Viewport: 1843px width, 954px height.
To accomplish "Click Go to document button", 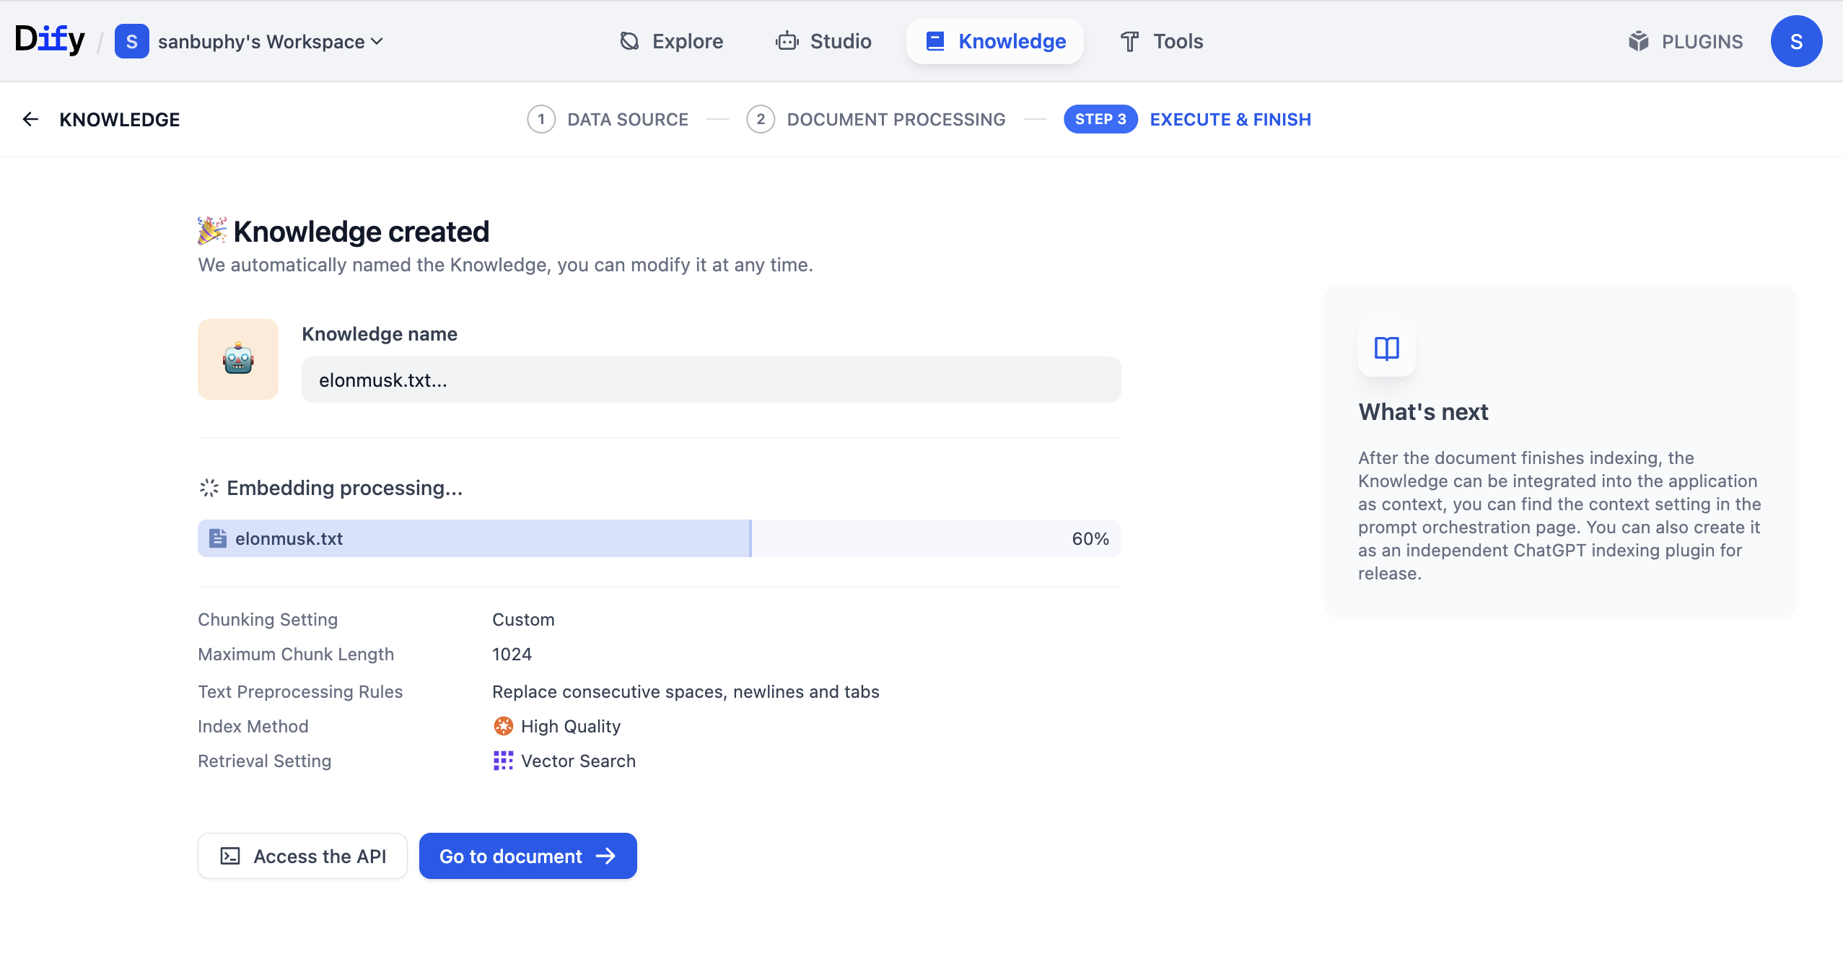I will [527, 856].
